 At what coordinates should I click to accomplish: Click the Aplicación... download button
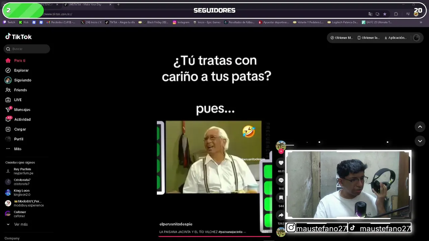pyautogui.click(x=395, y=38)
